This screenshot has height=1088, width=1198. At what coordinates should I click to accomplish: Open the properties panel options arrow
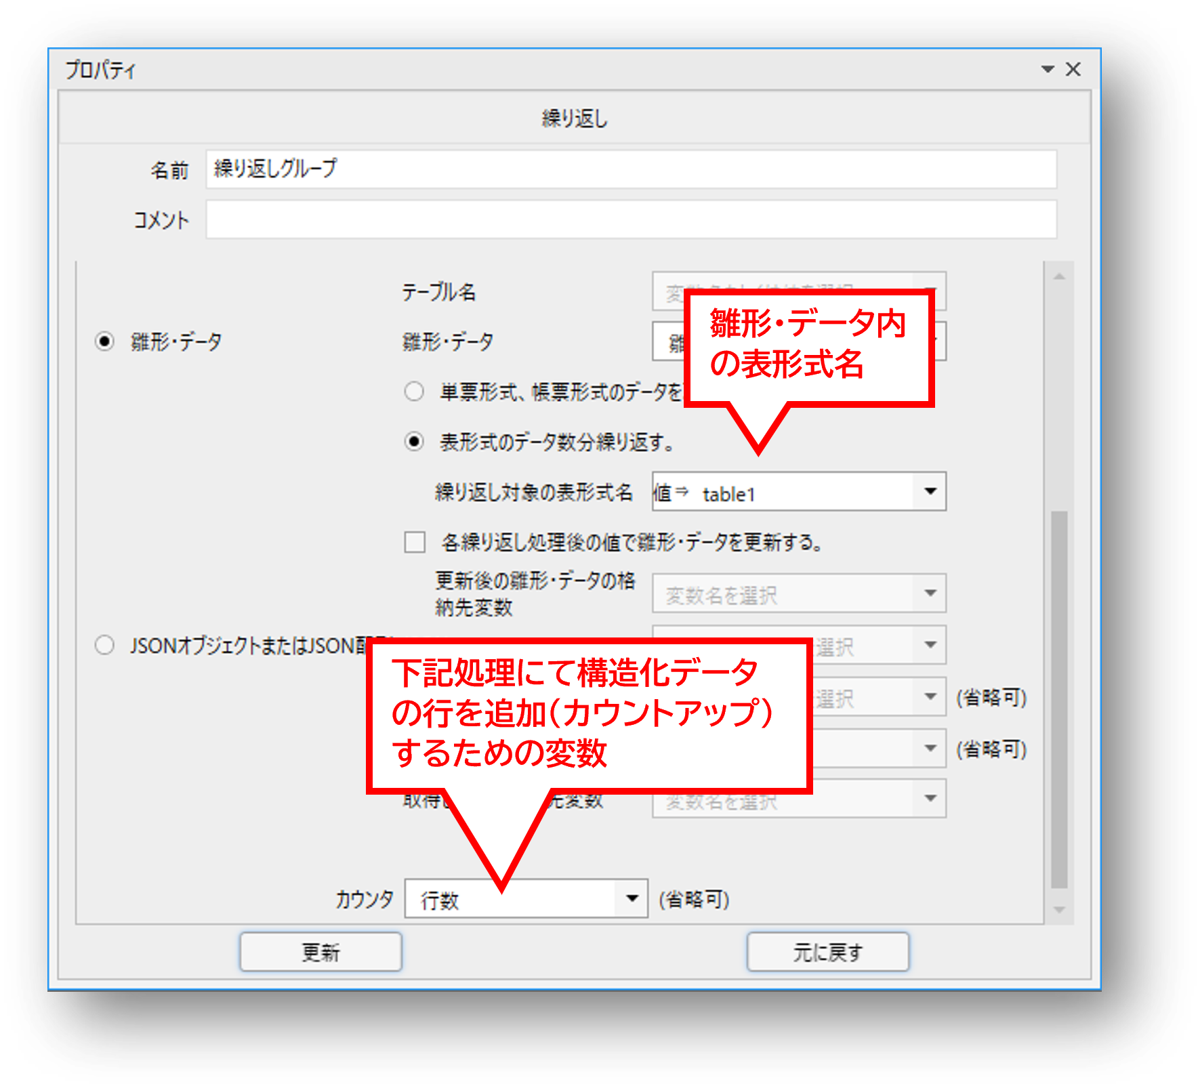(x=1048, y=69)
